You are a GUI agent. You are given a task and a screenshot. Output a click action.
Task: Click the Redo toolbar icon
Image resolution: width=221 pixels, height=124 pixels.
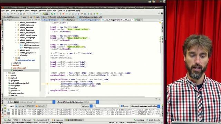pyautogui.click(x=15, y=14)
